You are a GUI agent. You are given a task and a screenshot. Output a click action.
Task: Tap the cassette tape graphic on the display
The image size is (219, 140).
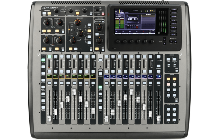tap(132, 19)
